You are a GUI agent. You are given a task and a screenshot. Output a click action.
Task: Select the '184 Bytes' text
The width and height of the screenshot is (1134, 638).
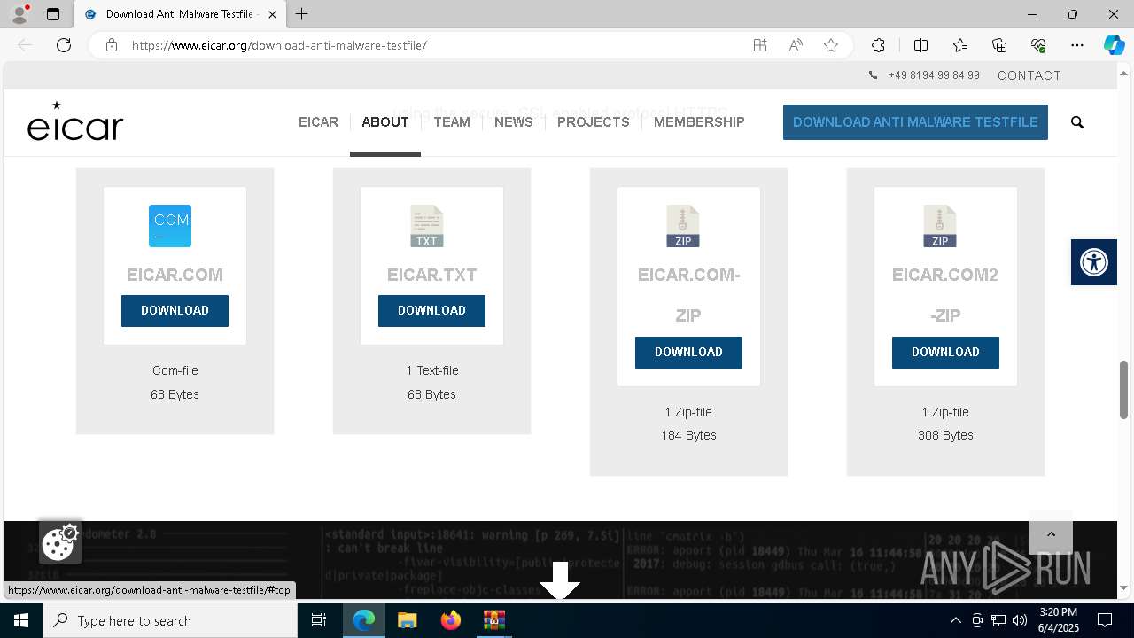pos(688,435)
